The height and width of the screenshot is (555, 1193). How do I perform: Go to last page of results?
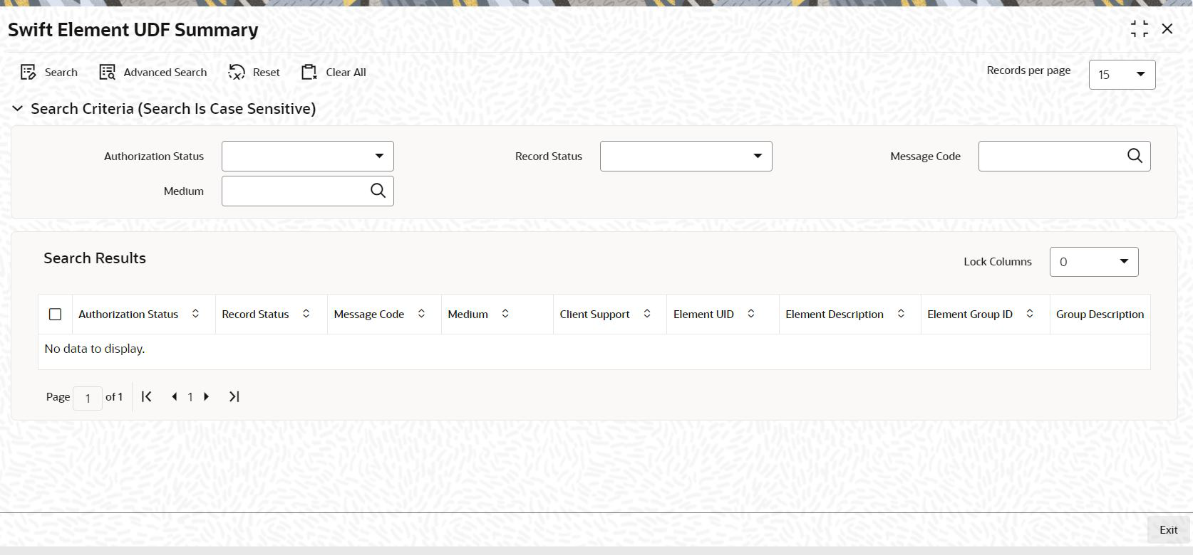click(x=234, y=396)
